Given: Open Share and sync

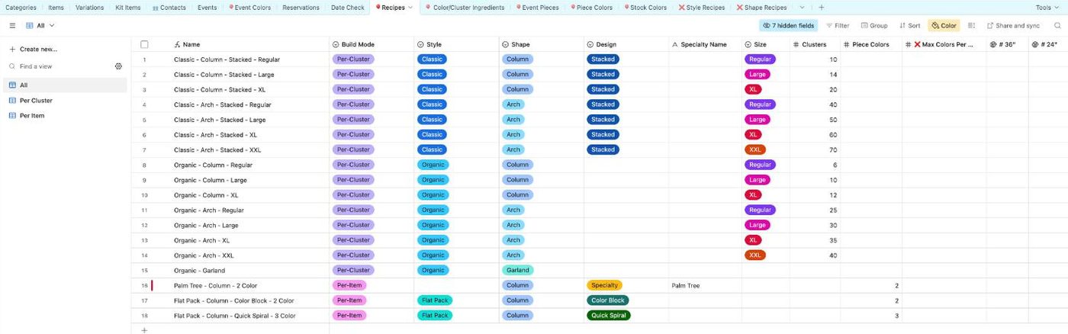Looking at the screenshot, I should pyautogui.click(x=1012, y=25).
